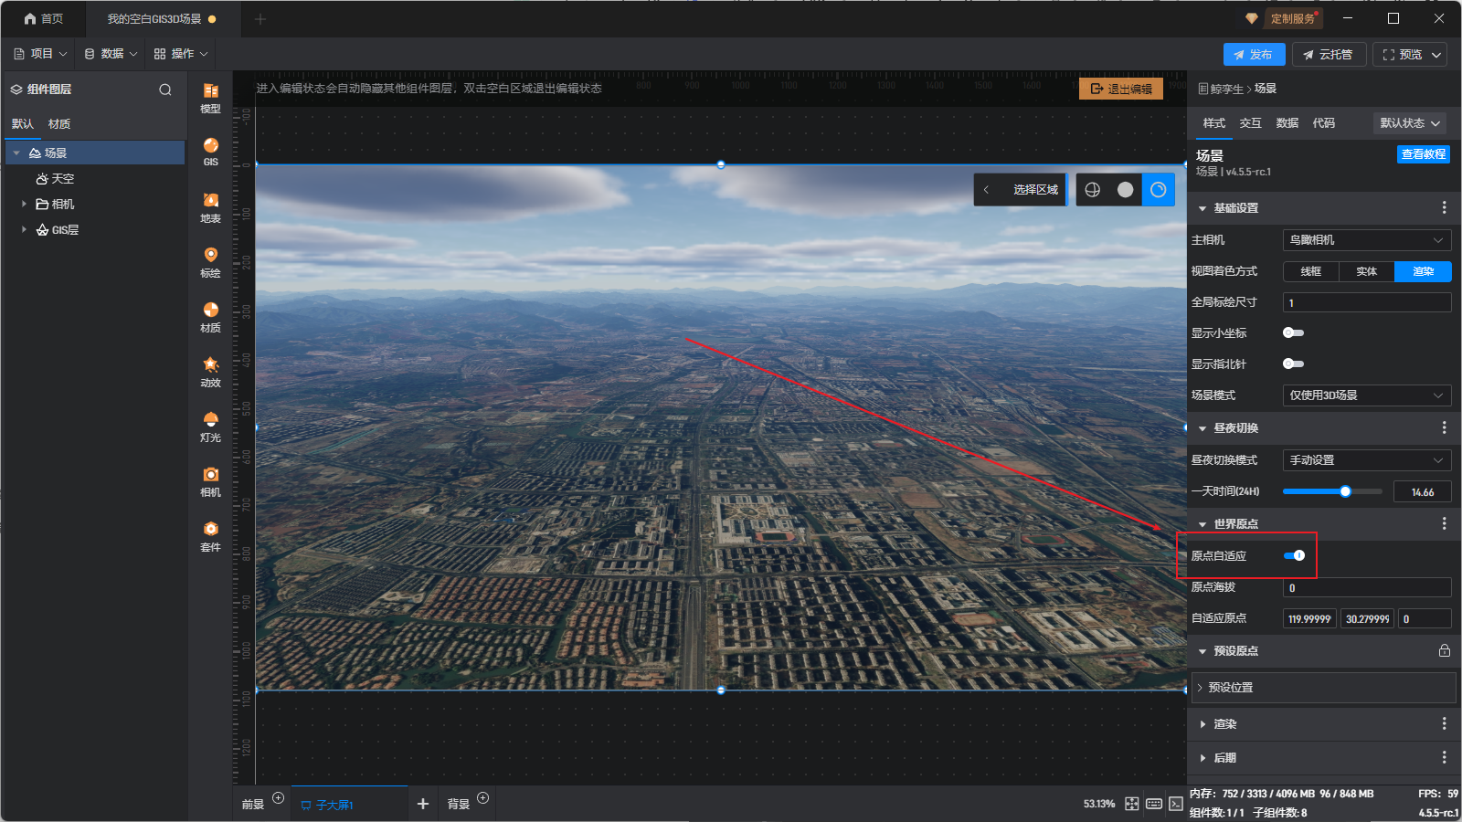The height and width of the screenshot is (822, 1462).
Task: Switch to the 交互 tab
Action: [1250, 123]
